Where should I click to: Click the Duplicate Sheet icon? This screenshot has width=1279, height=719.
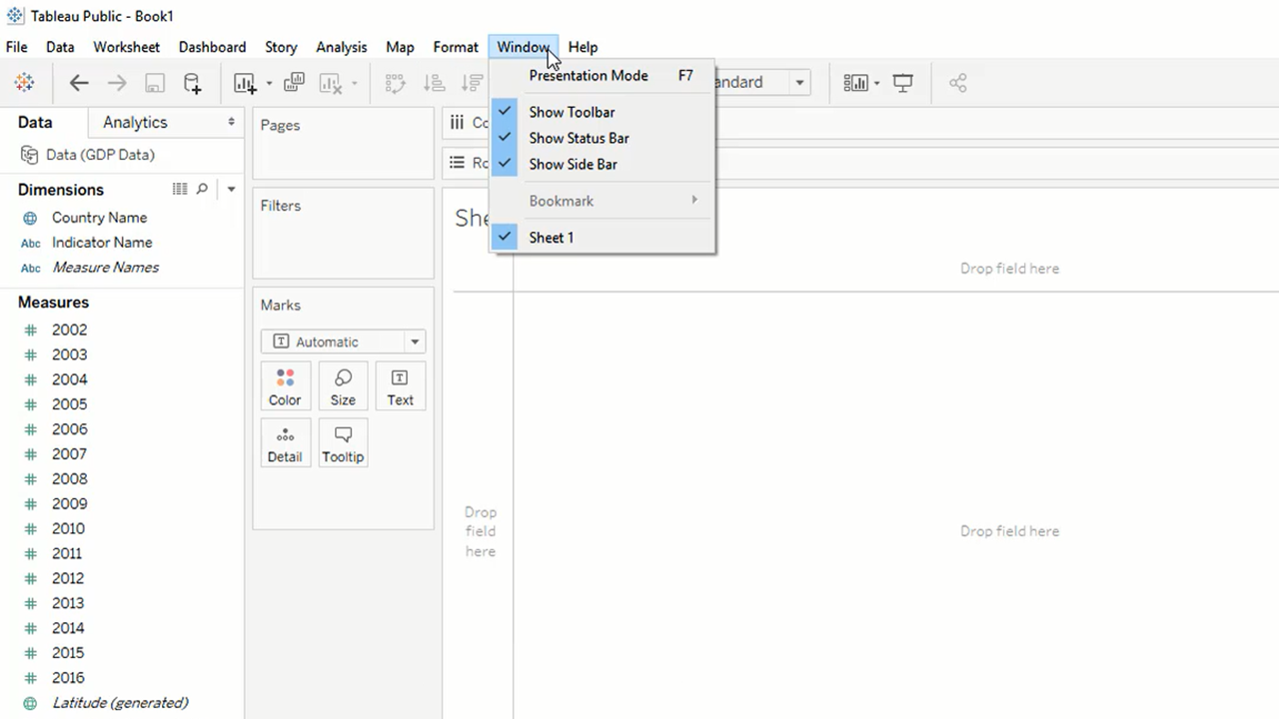(294, 83)
